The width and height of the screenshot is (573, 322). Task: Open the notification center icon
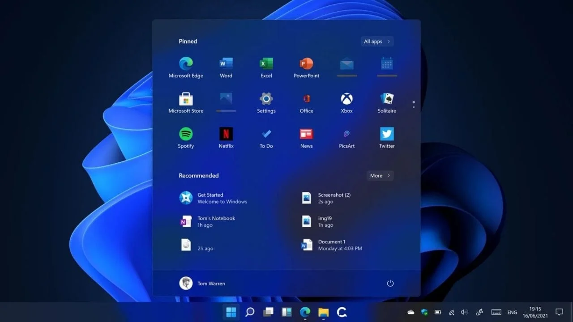(559, 312)
